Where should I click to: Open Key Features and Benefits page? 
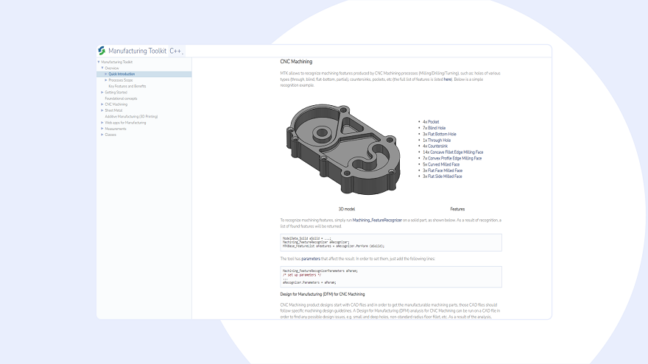pos(127,86)
